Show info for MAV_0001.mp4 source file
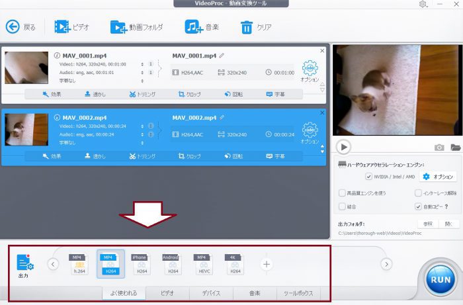This screenshot has height=305, width=463. [57, 56]
